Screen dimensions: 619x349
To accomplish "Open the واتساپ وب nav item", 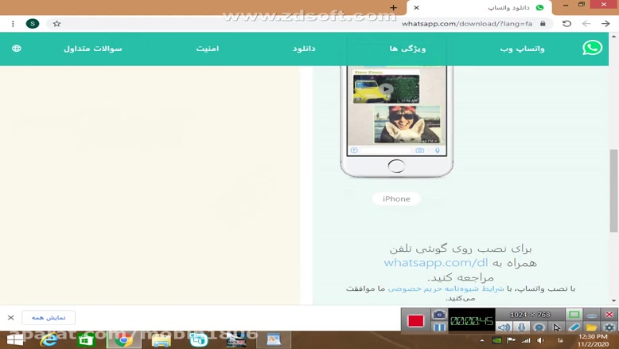I will pyautogui.click(x=522, y=49).
